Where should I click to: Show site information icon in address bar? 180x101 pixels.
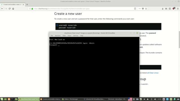30,9
